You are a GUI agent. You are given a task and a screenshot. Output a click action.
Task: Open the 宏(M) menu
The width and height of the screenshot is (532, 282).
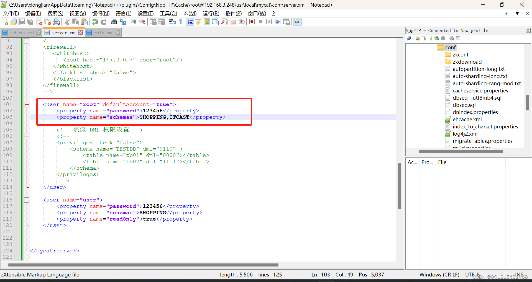(x=190, y=13)
